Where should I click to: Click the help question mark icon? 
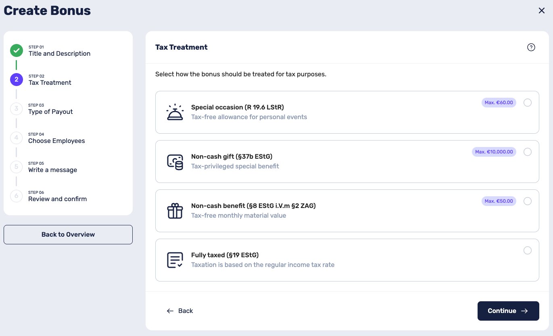[x=531, y=47]
